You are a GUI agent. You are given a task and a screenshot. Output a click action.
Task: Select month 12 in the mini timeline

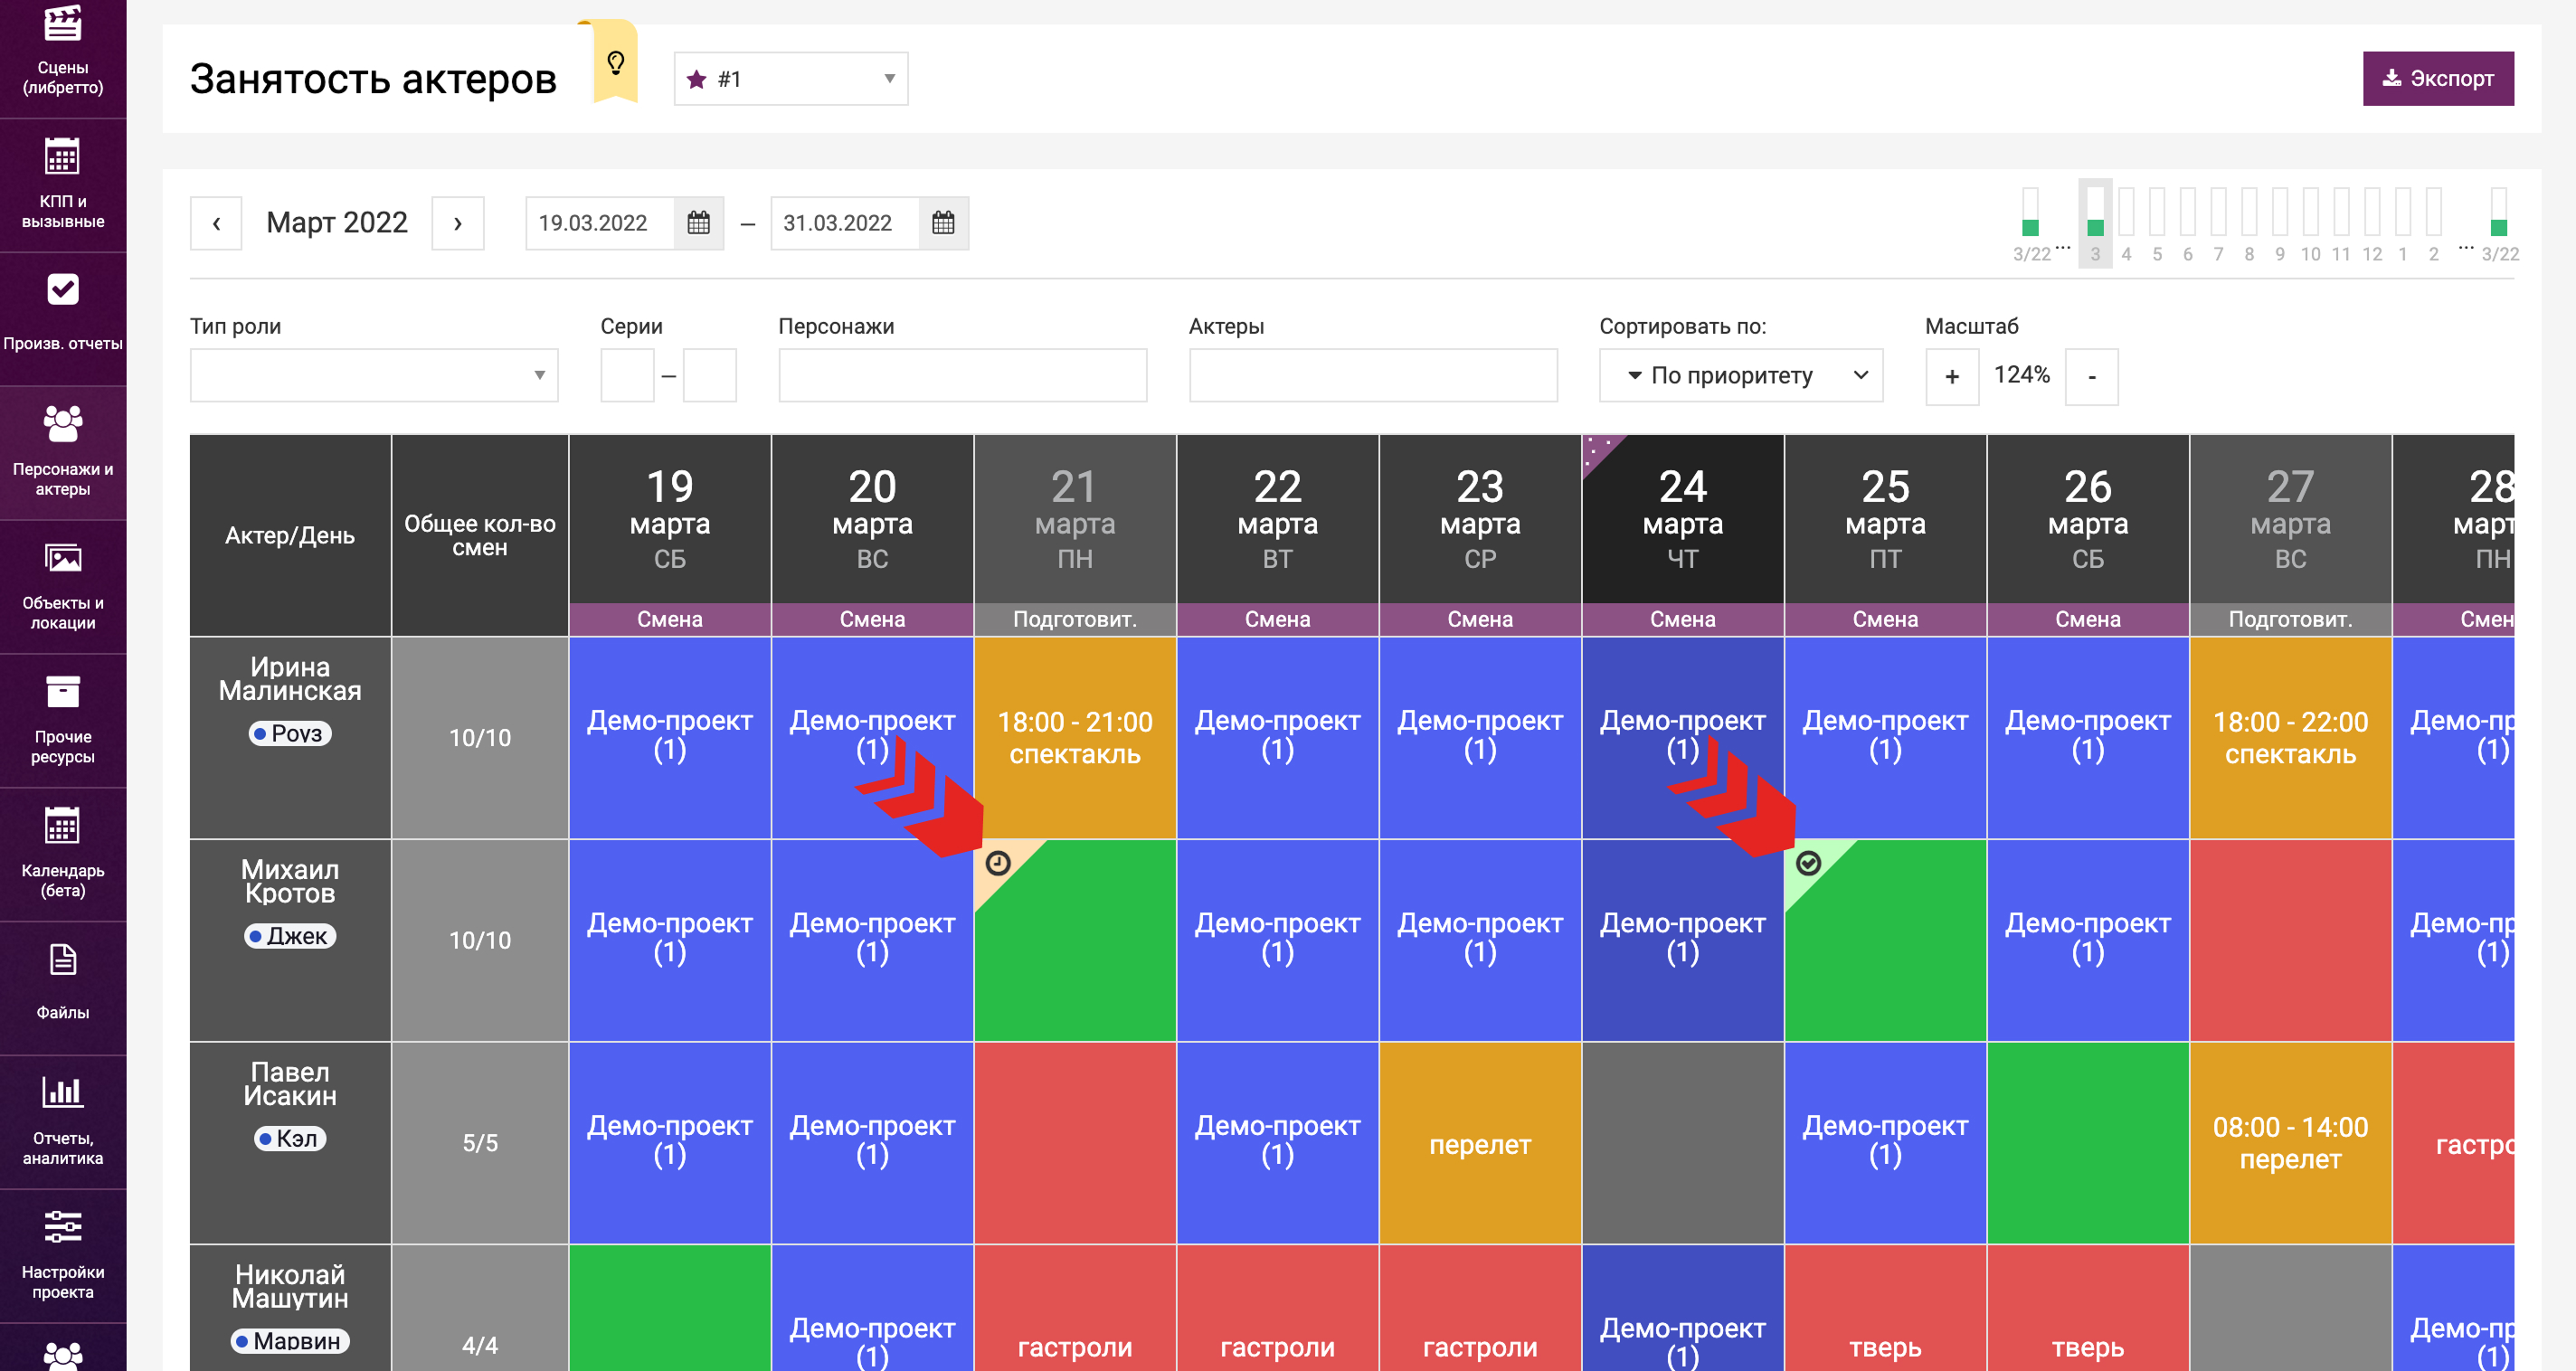(x=2372, y=224)
